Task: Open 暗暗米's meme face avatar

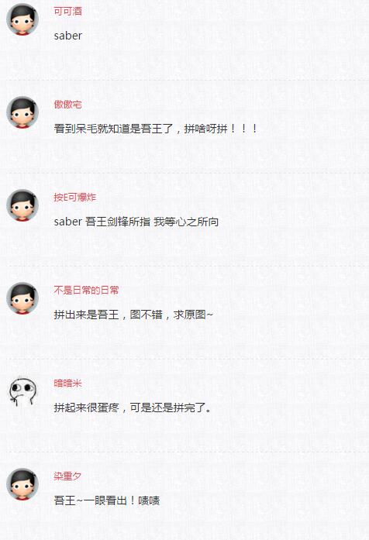Action: 22,391
